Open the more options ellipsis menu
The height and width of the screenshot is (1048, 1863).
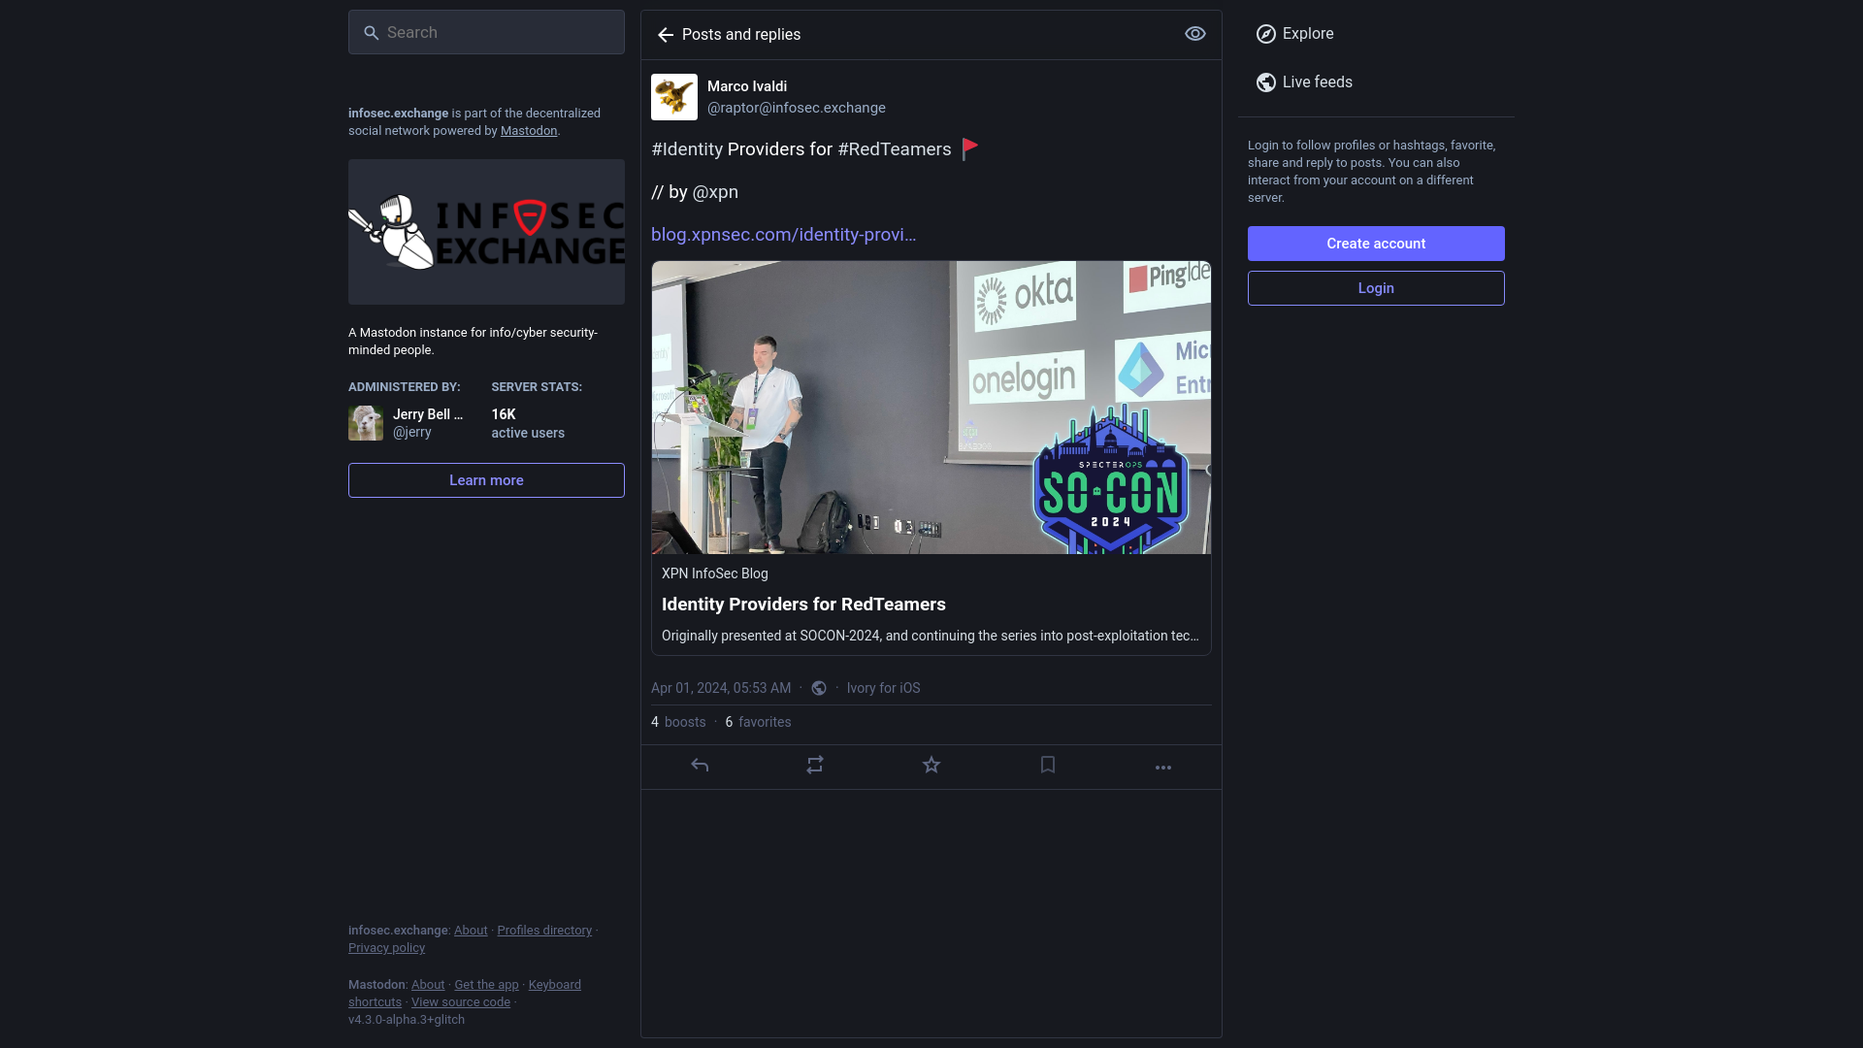(x=1163, y=768)
